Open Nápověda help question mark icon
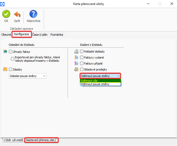The height and width of the screenshot is (146, 177). 33,14
